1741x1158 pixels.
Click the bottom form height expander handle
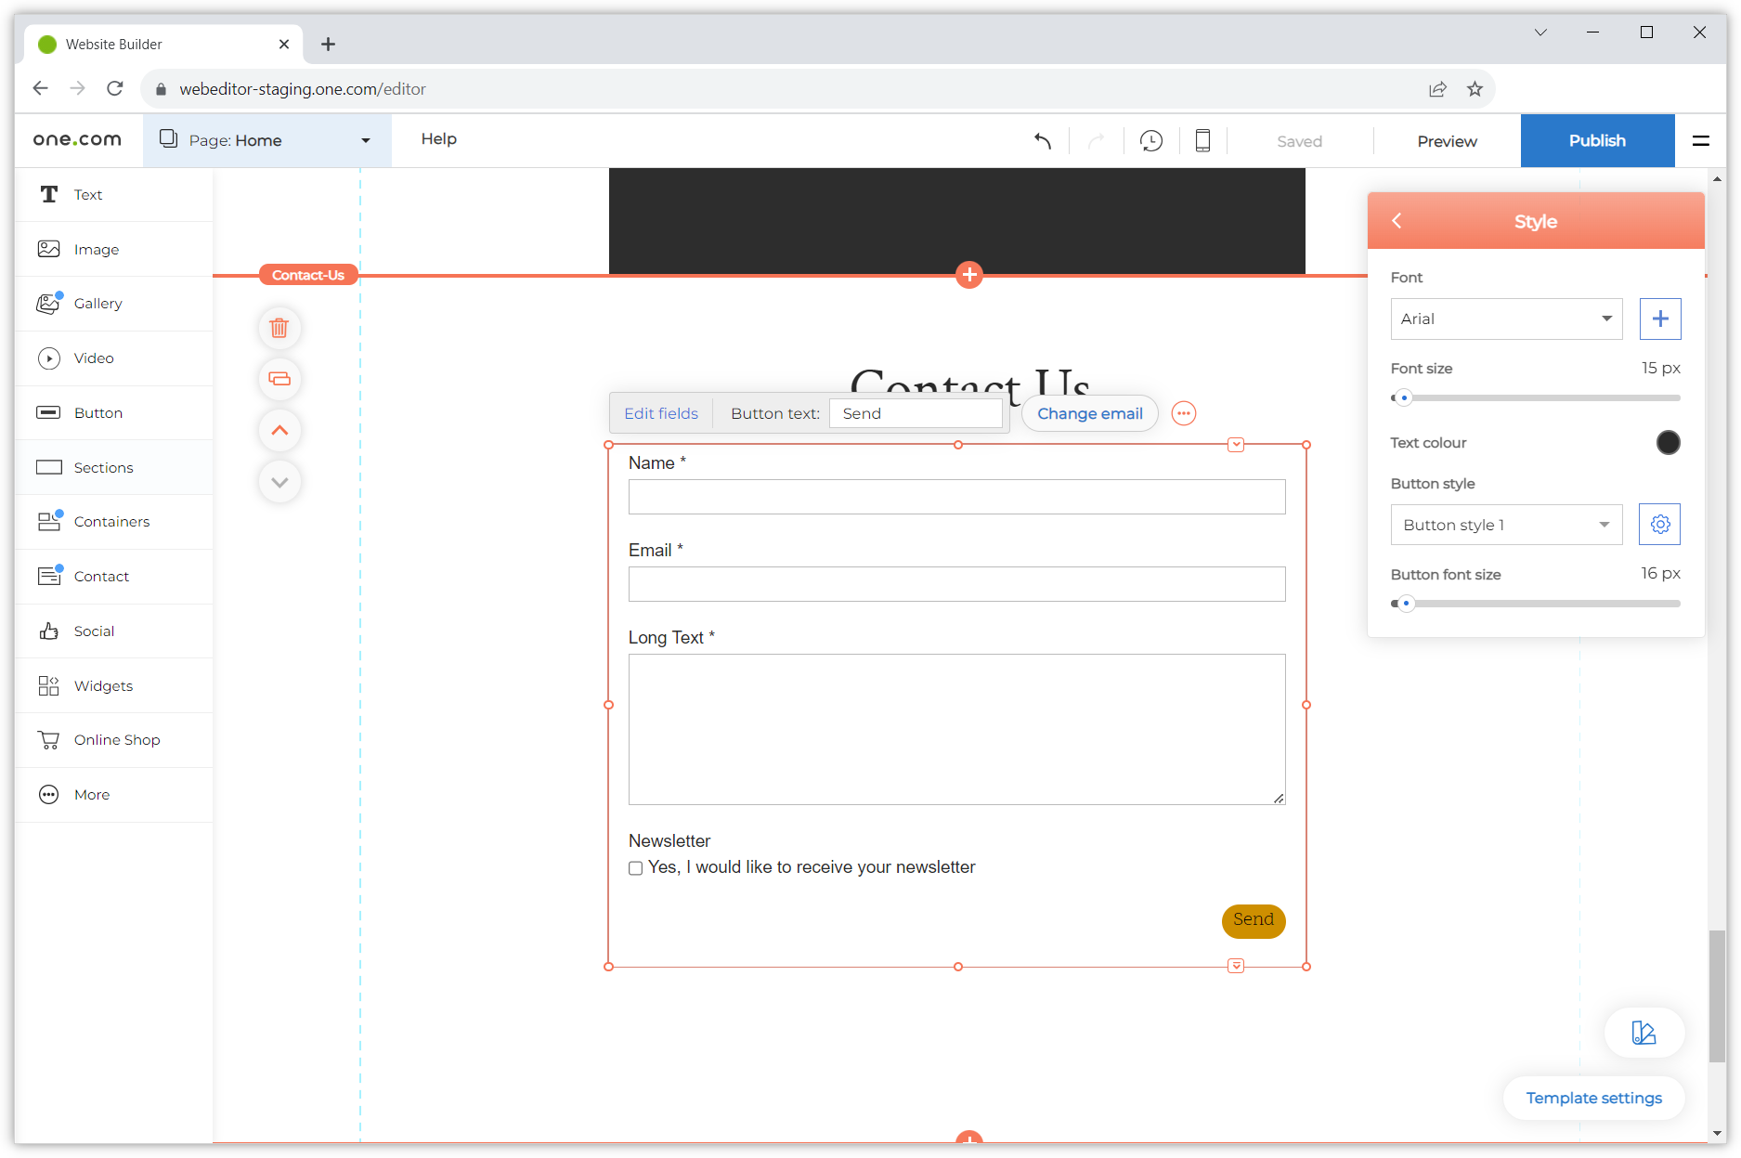(x=1236, y=966)
